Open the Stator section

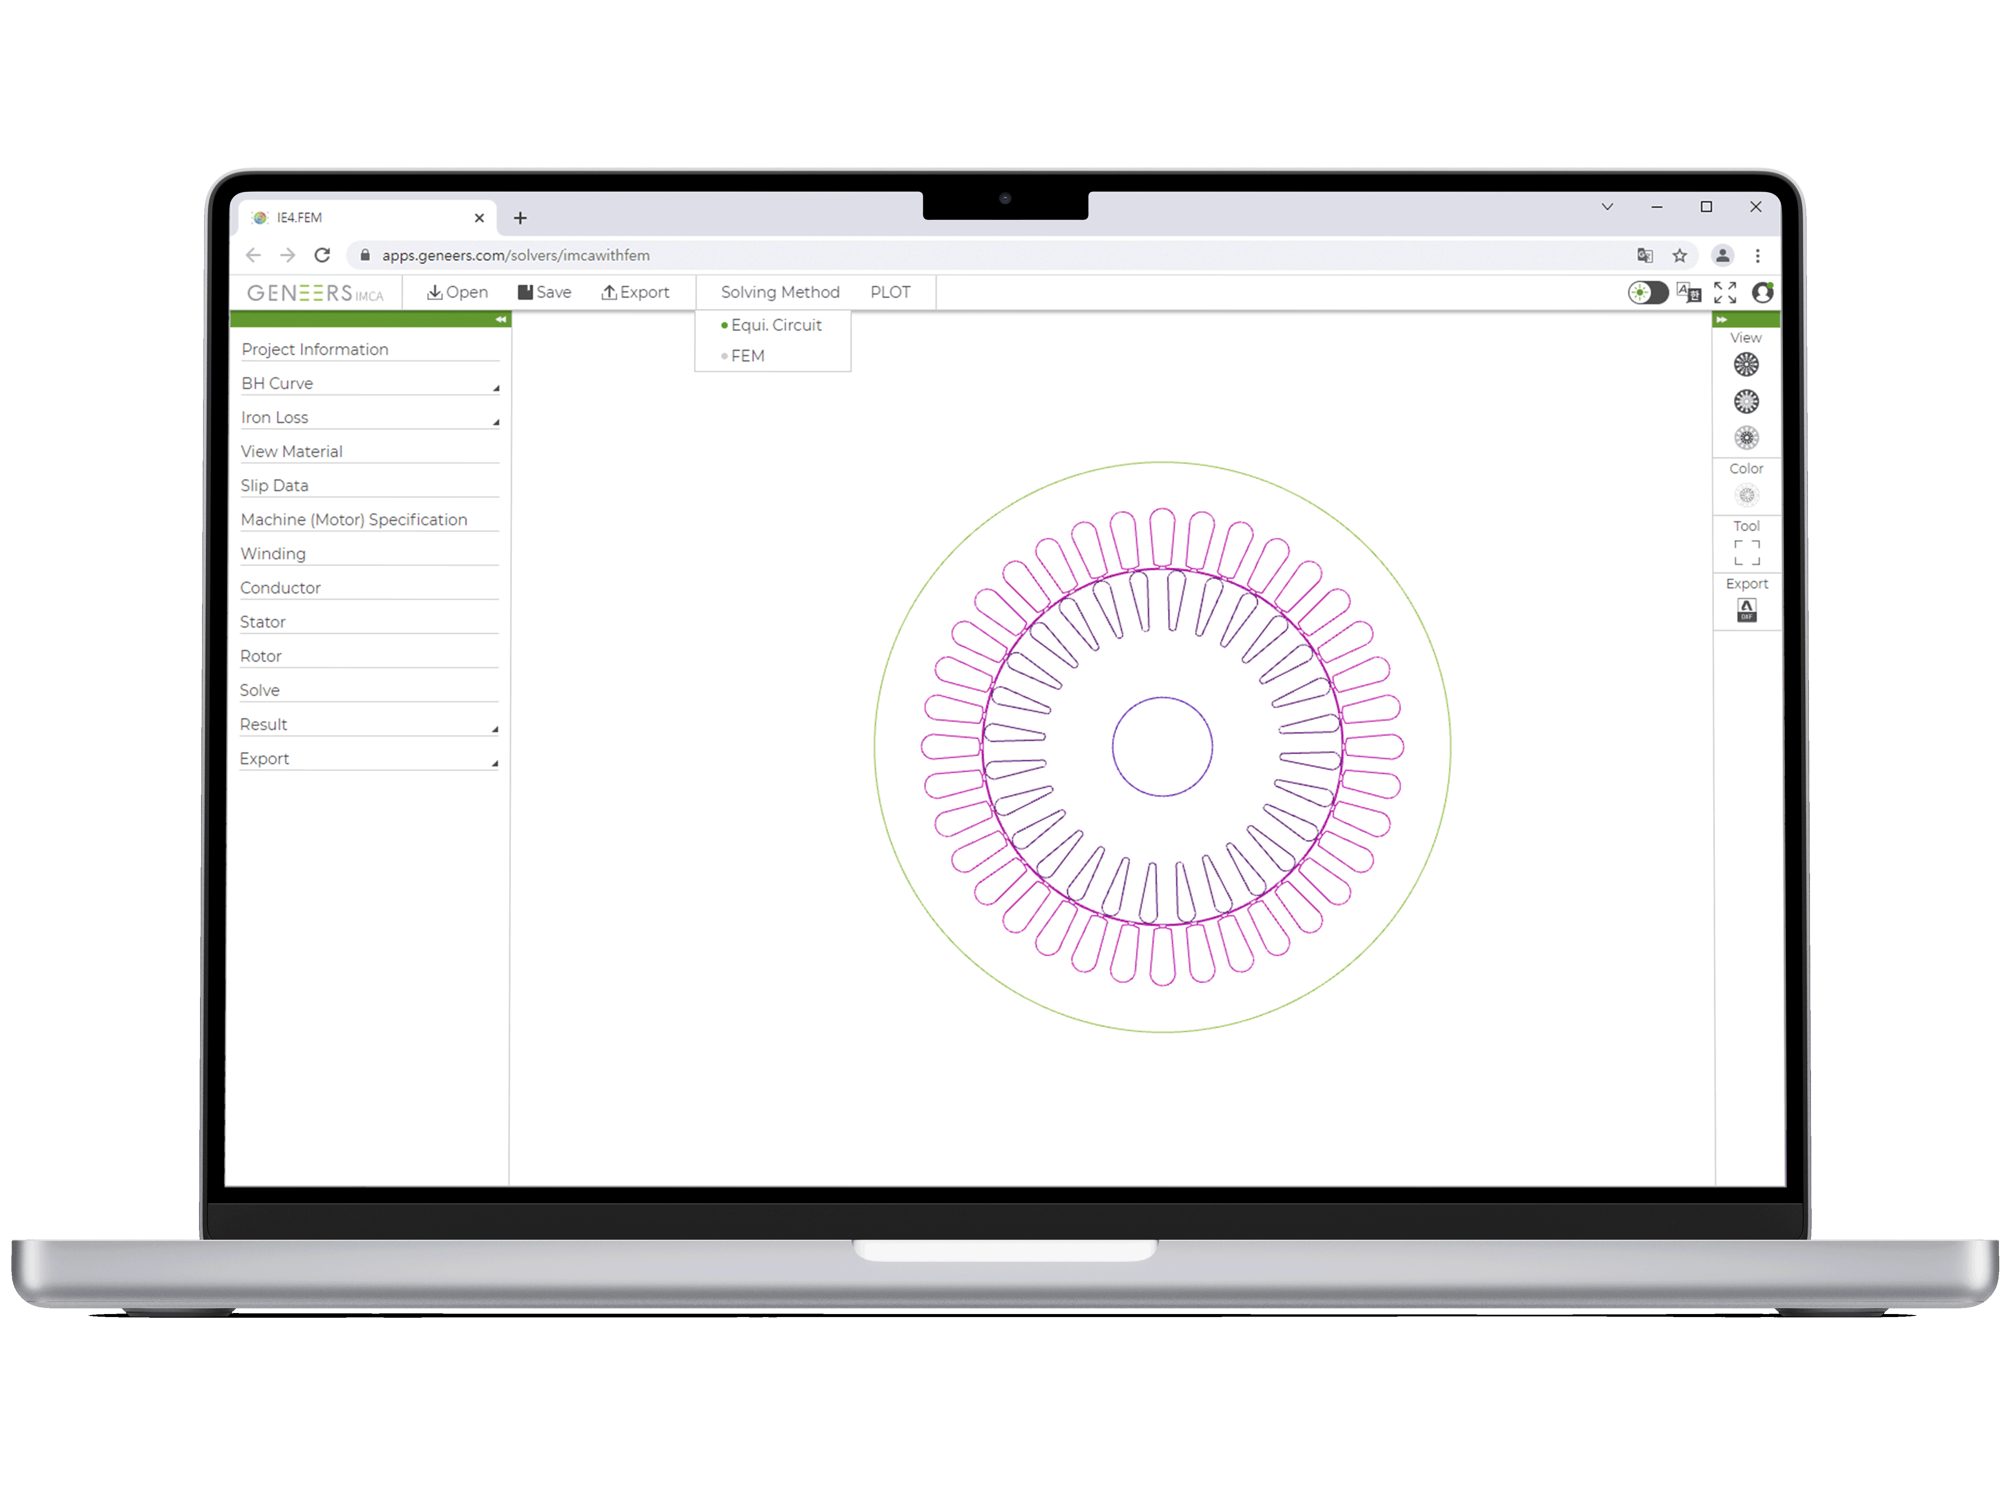click(370, 622)
